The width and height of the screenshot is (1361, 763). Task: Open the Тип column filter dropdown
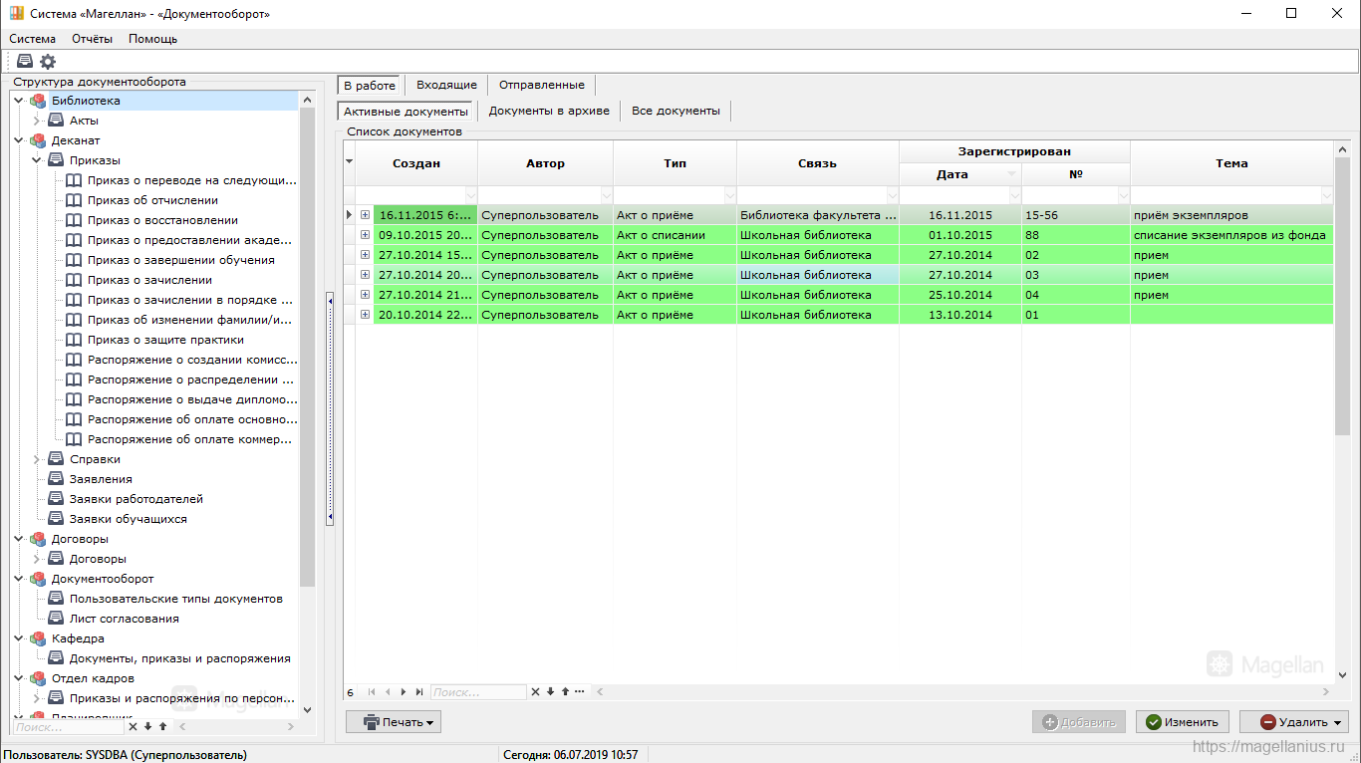pos(729,195)
